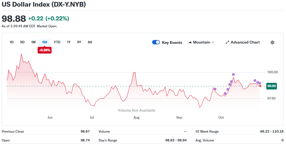Click the mountain chart type icon

point(190,42)
